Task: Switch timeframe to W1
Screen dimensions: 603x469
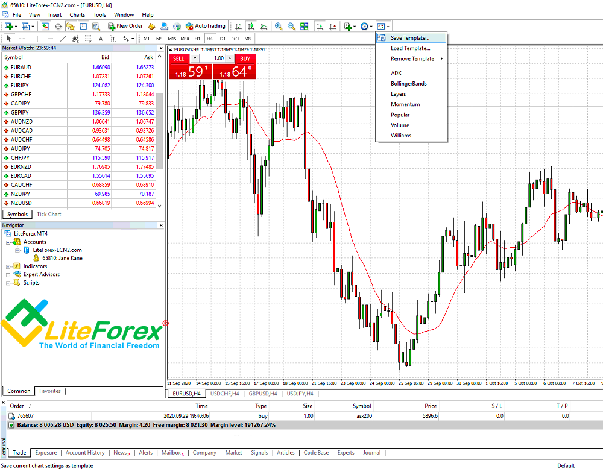Action: pyautogui.click(x=235, y=39)
